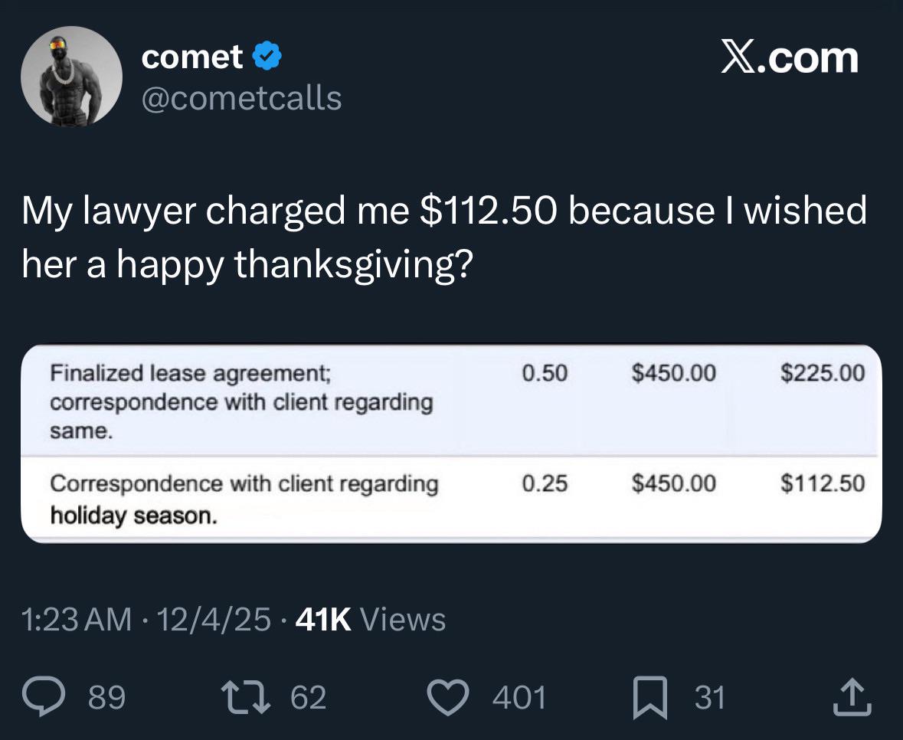Click the bookmark icon to save tweet

[649, 696]
